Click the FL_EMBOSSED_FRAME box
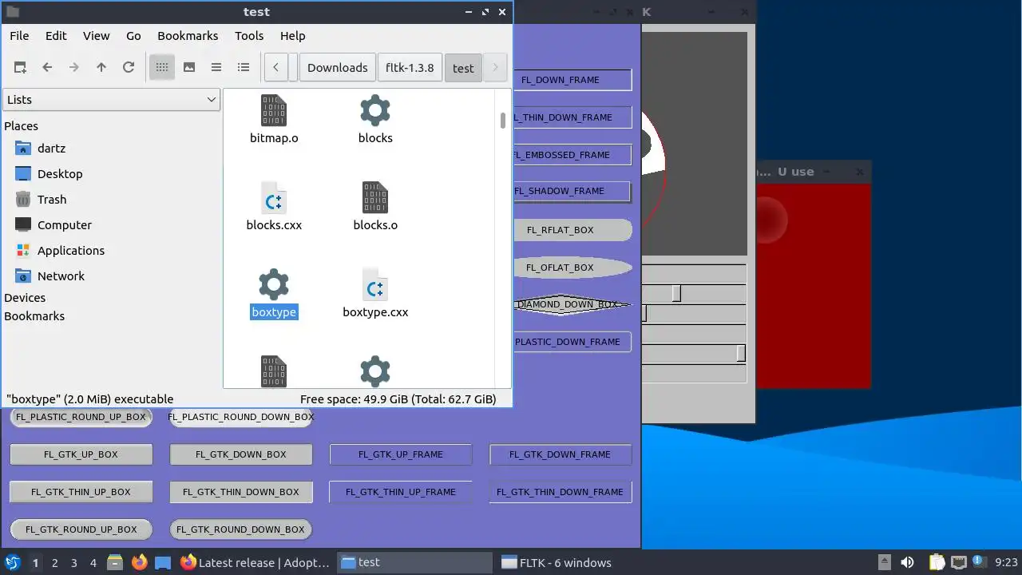Image resolution: width=1022 pixels, height=575 pixels. click(572, 155)
